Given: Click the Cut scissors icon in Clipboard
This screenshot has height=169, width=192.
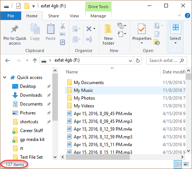Looking at the screenshot, I should (63, 26).
